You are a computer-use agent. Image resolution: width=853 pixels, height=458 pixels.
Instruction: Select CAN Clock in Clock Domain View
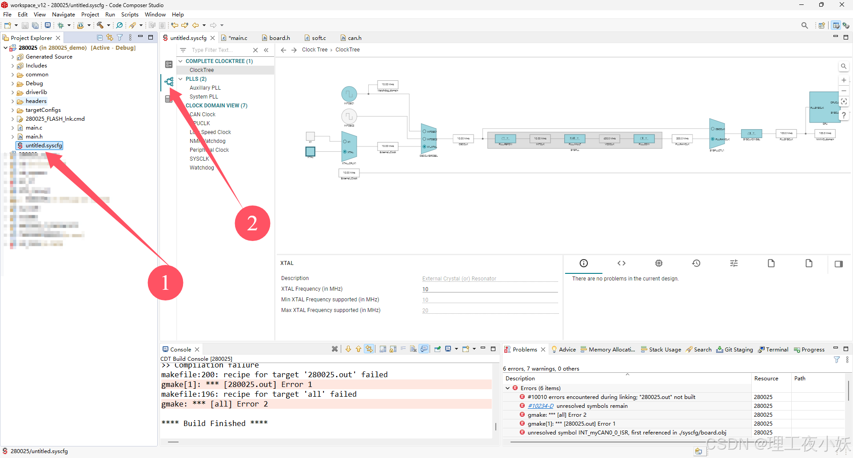(203, 114)
